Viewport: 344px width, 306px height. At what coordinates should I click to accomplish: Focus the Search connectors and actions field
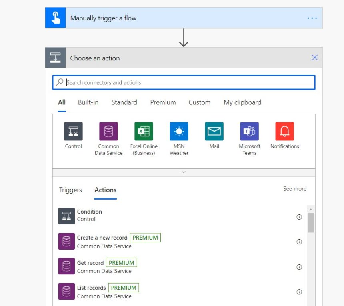(x=184, y=82)
